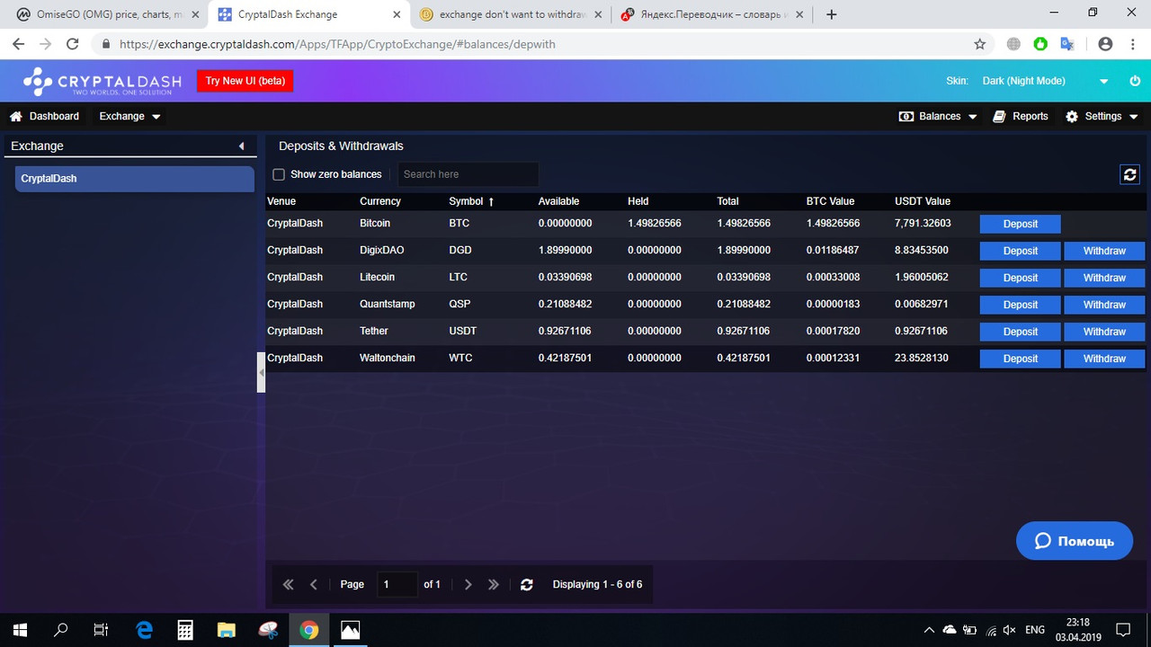Click Deposit for Waltonchain row

click(x=1020, y=359)
